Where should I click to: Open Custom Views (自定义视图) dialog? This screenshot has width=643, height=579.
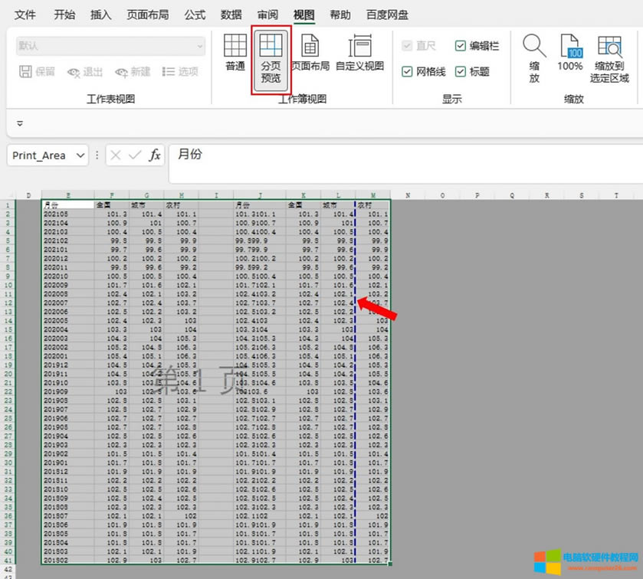click(x=359, y=53)
